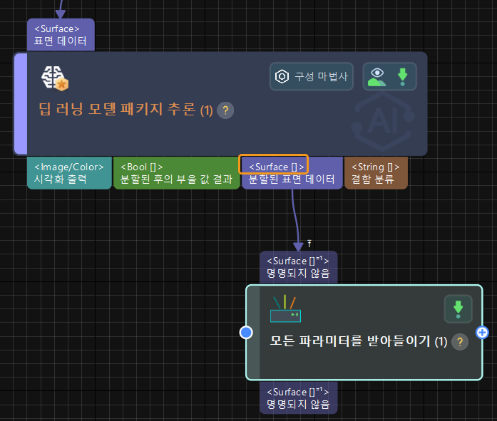The width and height of the screenshot is (497, 421).
Task: Click the green download arrow on 딥 러닝 step
Action: tap(403, 77)
